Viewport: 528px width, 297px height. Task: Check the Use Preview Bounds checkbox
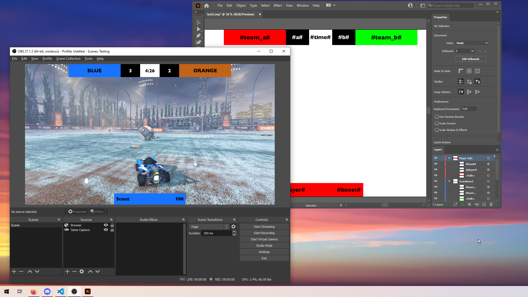(x=437, y=117)
